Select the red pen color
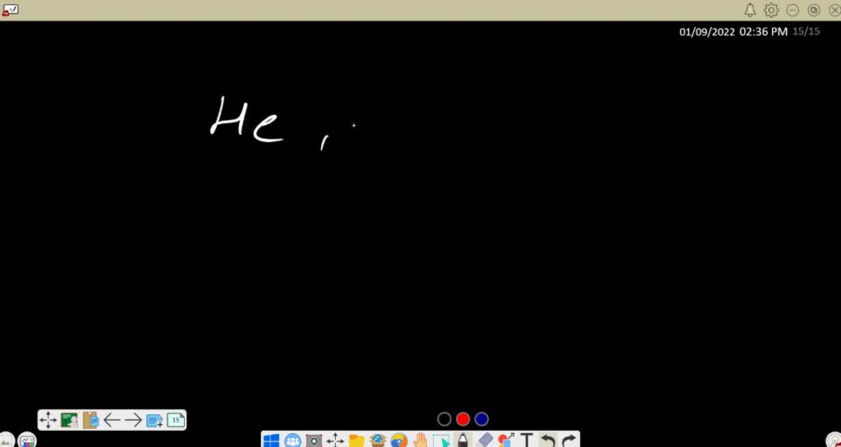This screenshot has height=447, width=841. (x=463, y=419)
